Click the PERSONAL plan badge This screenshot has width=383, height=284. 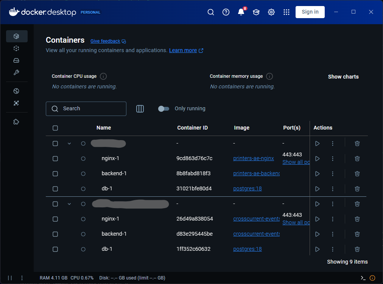click(x=90, y=12)
